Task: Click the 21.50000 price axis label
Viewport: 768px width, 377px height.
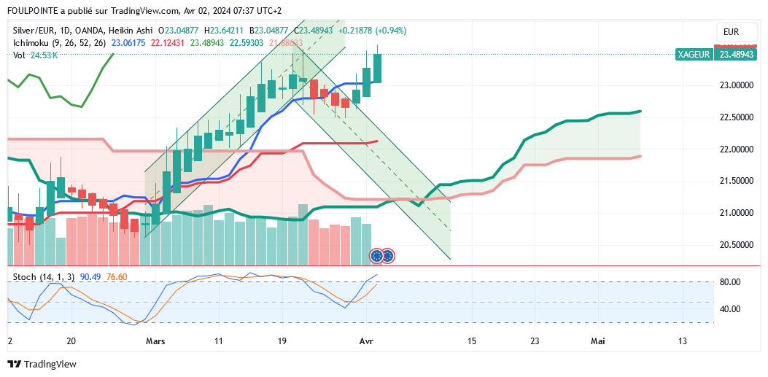Action: tap(736, 181)
